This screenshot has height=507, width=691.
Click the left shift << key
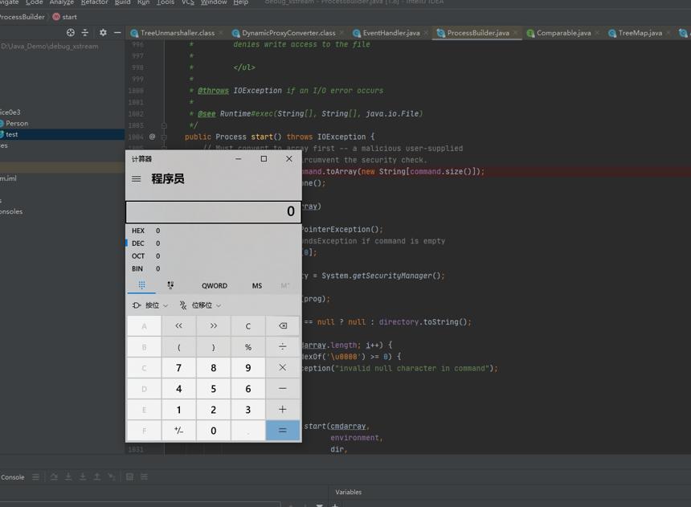178,325
